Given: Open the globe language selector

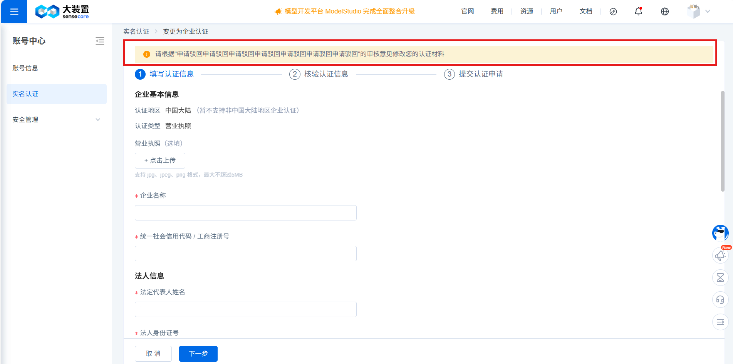Looking at the screenshot, I should click(x=664, y=12).
